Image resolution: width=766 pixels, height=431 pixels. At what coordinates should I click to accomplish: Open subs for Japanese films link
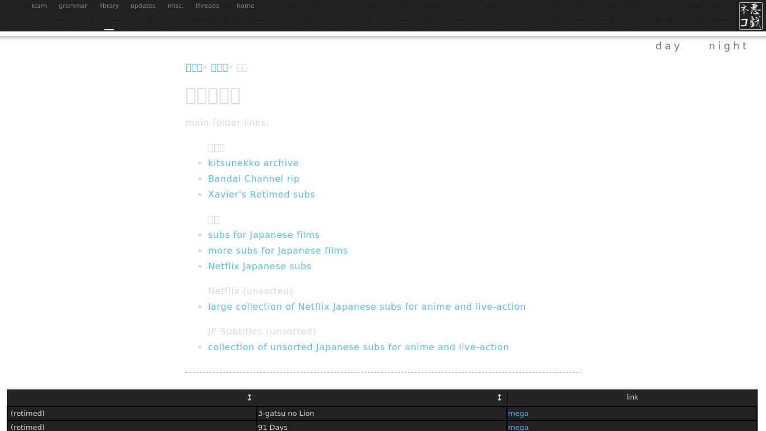click(264, 235)
